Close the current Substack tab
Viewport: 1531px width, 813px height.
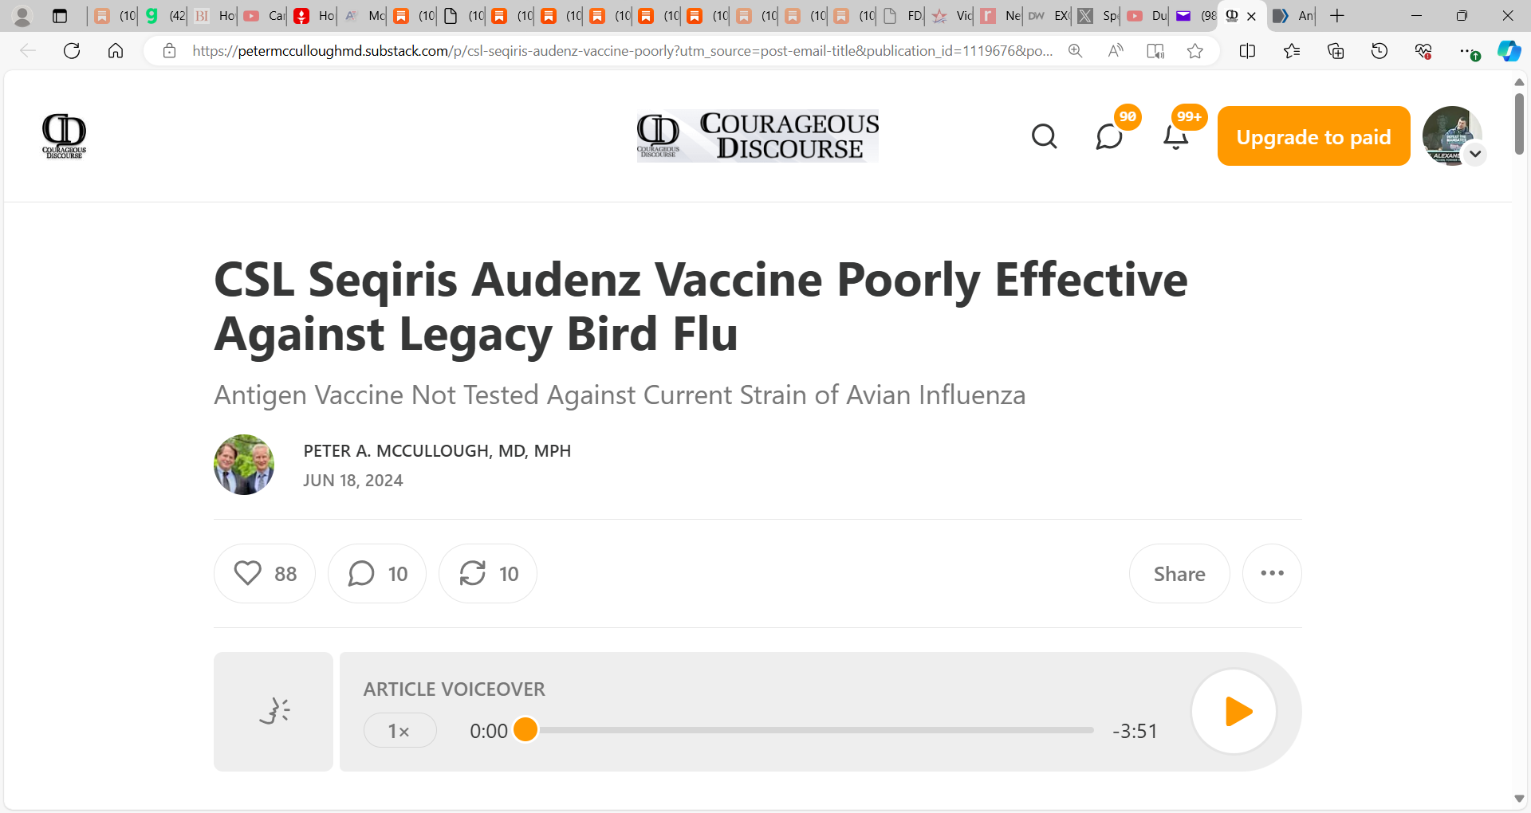pyautogui.click(x=1252, y=16)
